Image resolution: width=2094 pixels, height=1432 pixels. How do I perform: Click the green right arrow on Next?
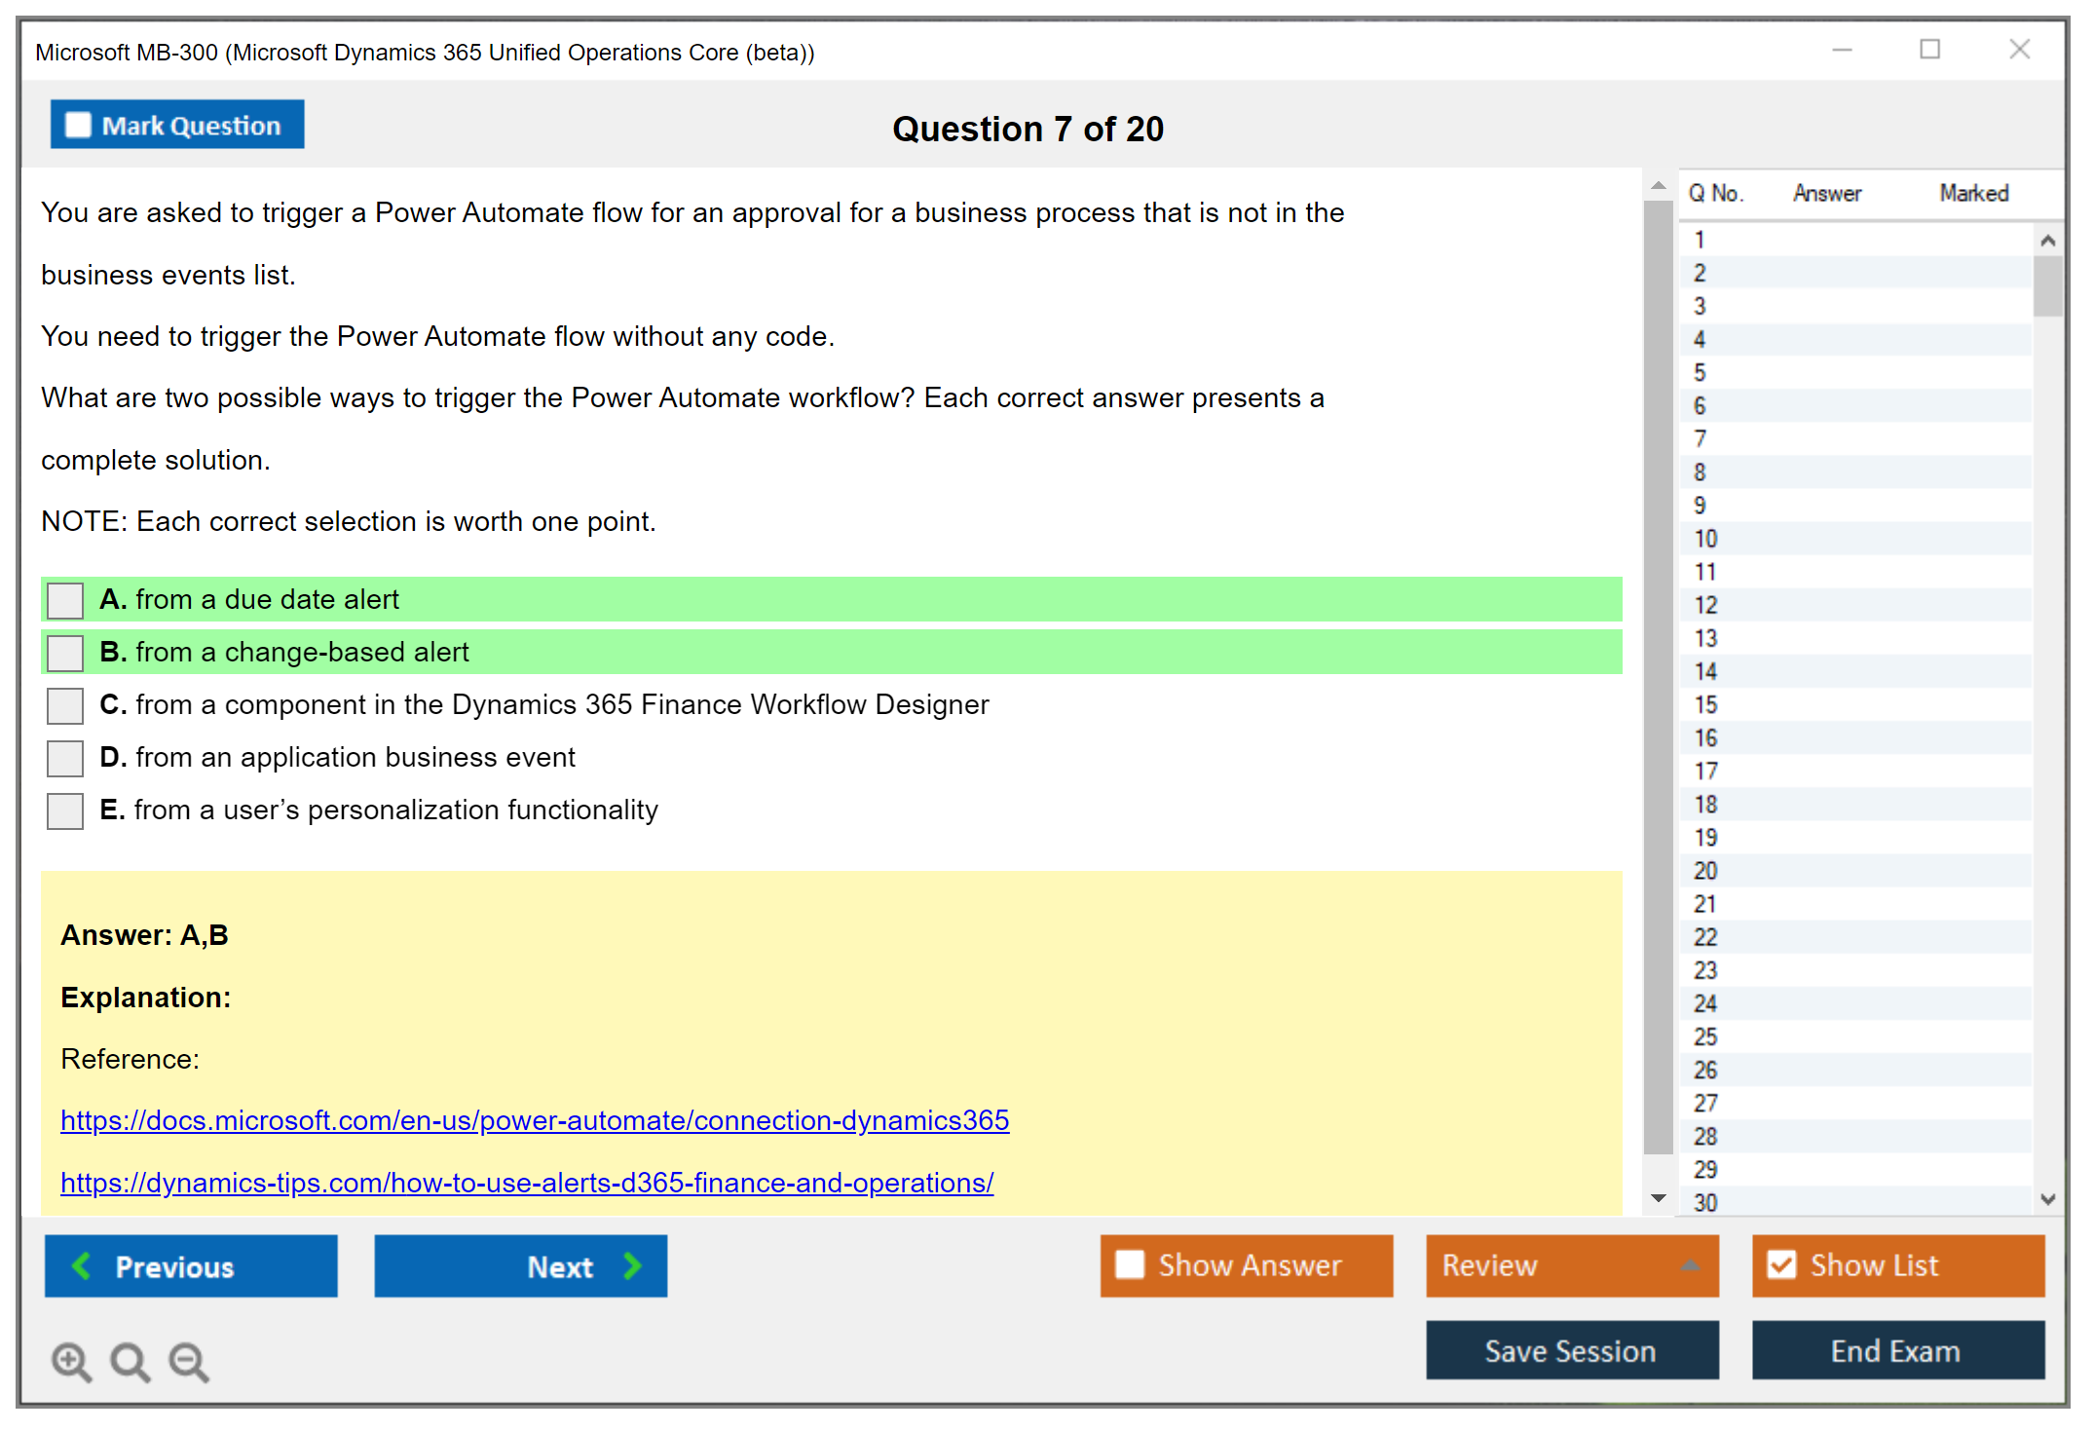(632, 1265)
